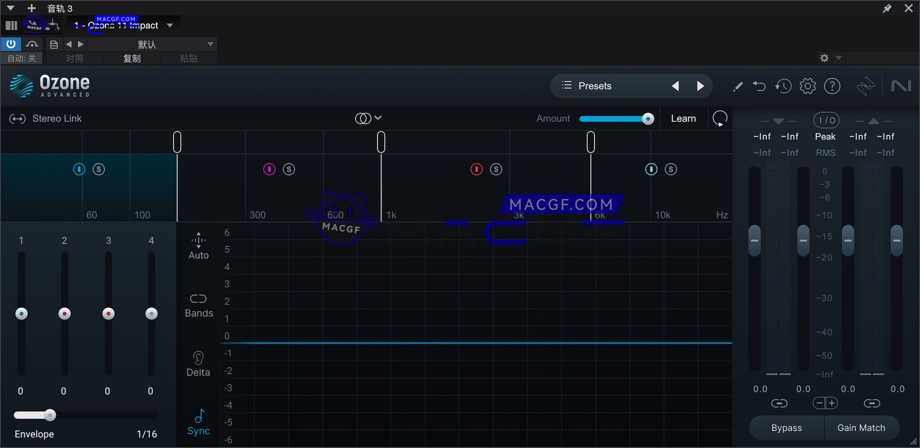920x448 pixels.
Task: Open the preset history clock icon
Action: tap(783, 86)
